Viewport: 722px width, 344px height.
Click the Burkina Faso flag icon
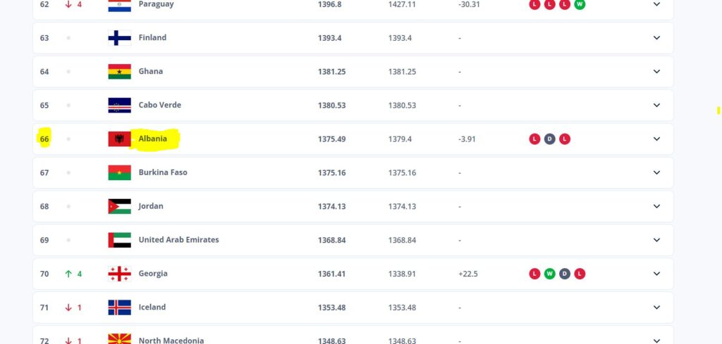119,172
